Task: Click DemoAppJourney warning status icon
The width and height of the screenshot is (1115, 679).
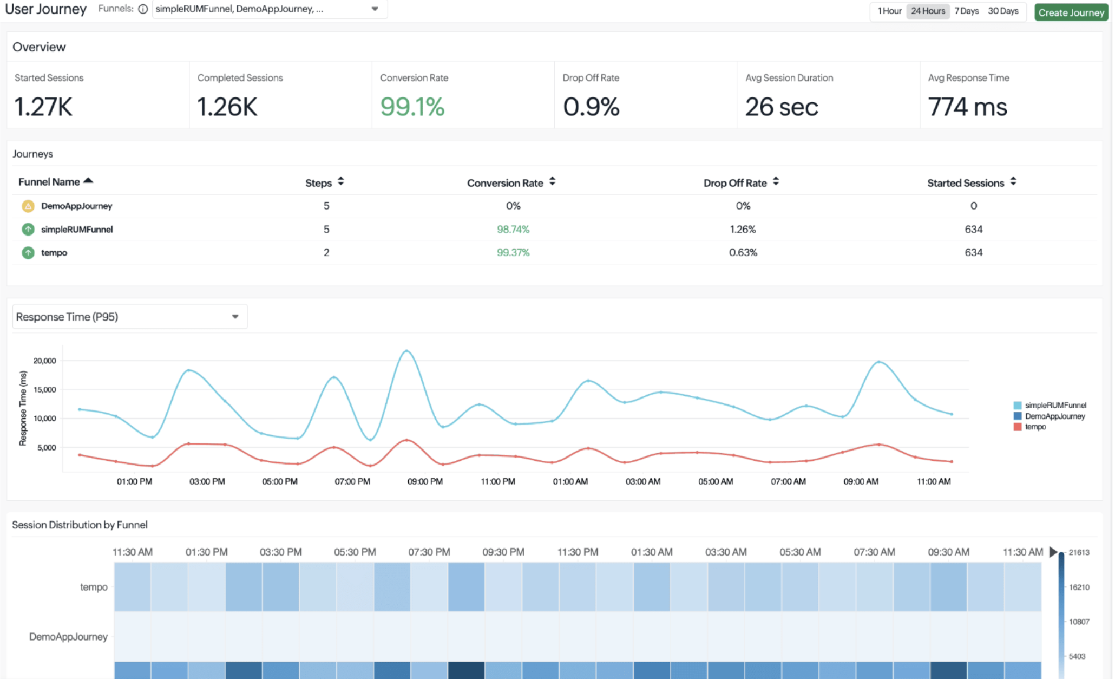Action: pyautogui.click(x=28, y=206)
